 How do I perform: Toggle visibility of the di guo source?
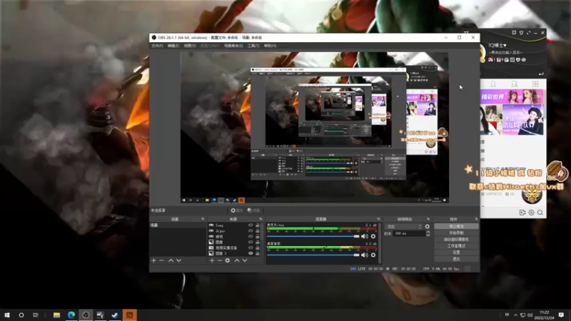click(251, 230)
